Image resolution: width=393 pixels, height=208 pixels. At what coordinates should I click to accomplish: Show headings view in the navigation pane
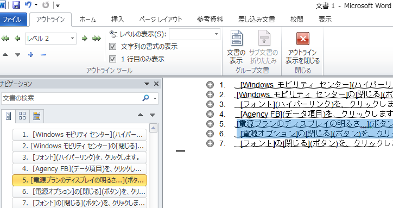coord(8,116)
